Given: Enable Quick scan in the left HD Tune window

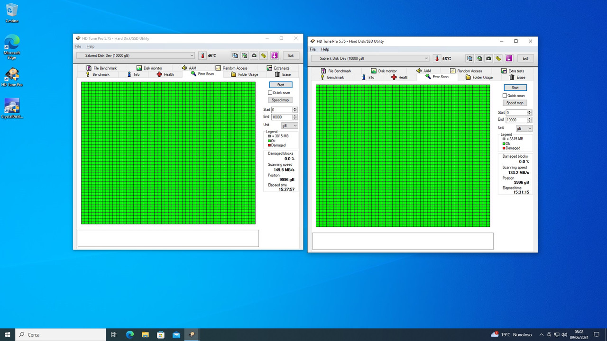Looking at the screenshot, I should [x=269, y=92].
